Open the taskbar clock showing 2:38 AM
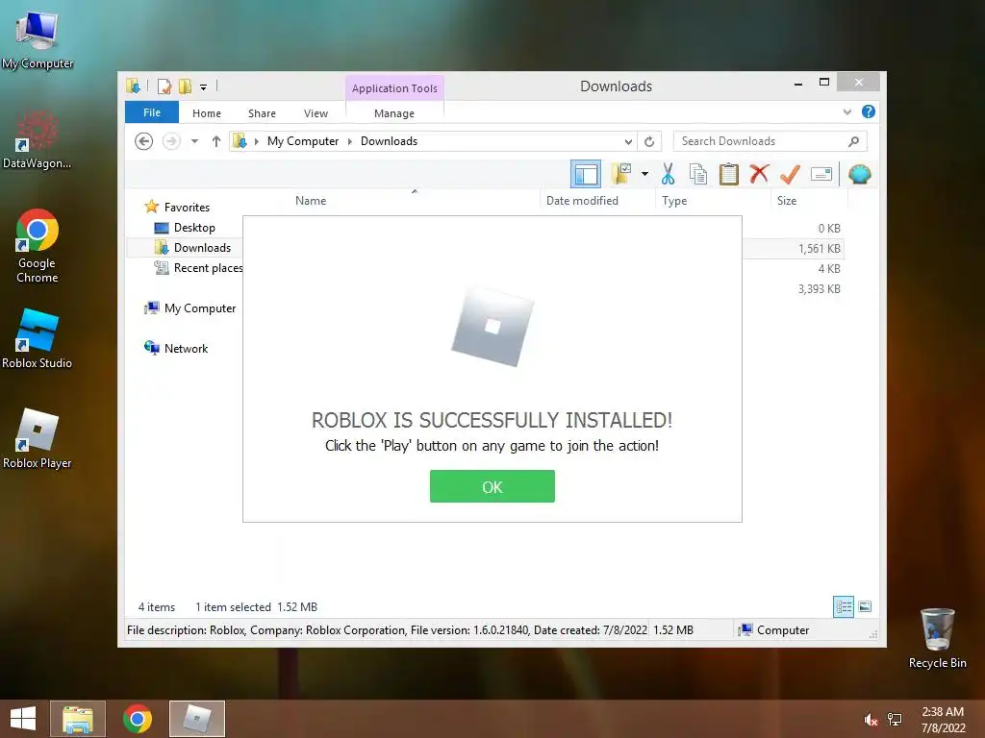 [943, 720]
